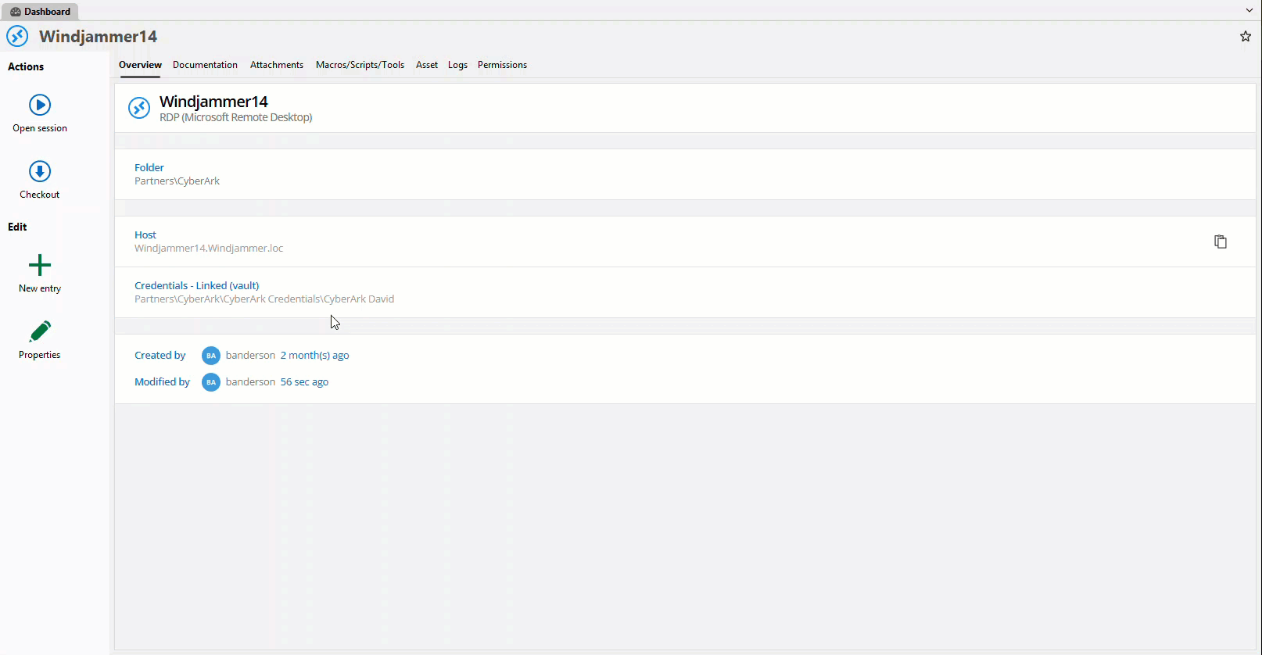Click the Open session play icon
The width and height of the screenshot is (1262, 655).
40,105
